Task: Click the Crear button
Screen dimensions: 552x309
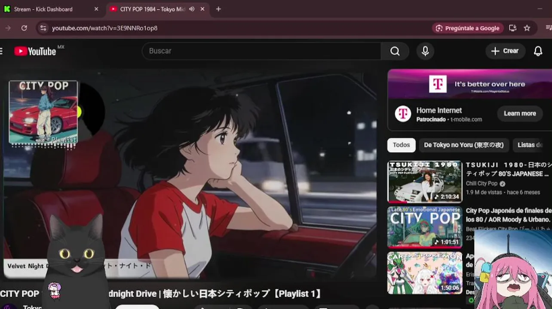Action: 505,51
